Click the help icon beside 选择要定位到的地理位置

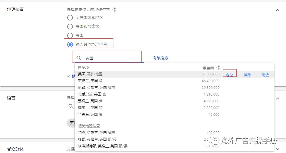tap(114, 10)
